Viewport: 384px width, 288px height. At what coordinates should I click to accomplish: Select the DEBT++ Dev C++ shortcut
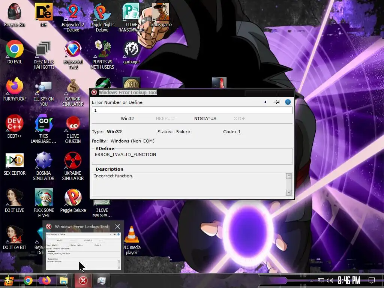point(15,126)
